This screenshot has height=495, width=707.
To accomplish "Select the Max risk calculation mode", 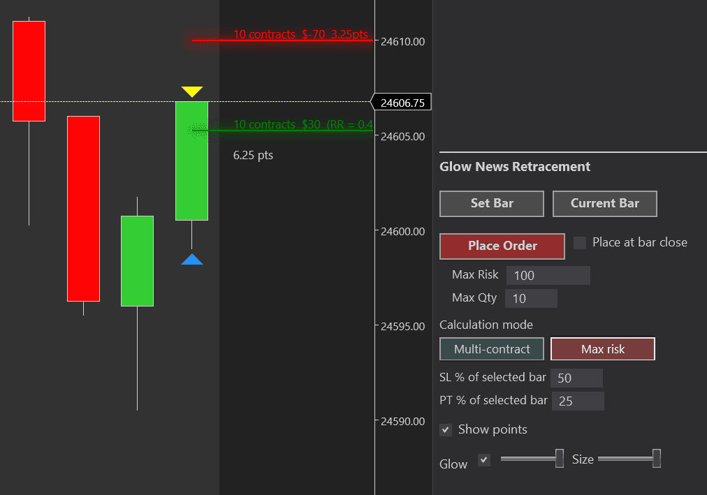I will [x=602, y=348].
